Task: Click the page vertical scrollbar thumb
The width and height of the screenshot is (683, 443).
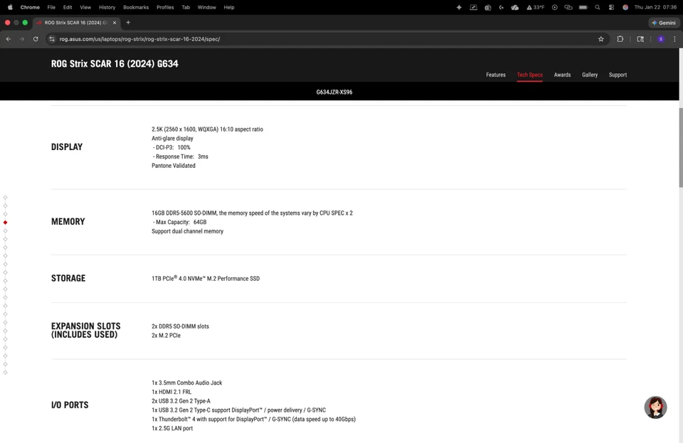Action: (680, 147)
